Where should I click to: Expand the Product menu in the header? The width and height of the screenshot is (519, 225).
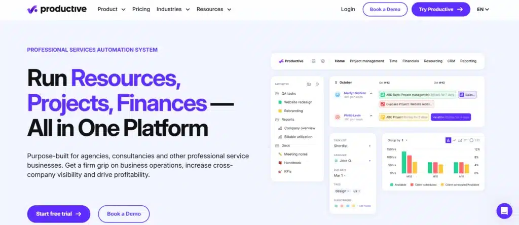pyautogui.click(x=112, y=9)
